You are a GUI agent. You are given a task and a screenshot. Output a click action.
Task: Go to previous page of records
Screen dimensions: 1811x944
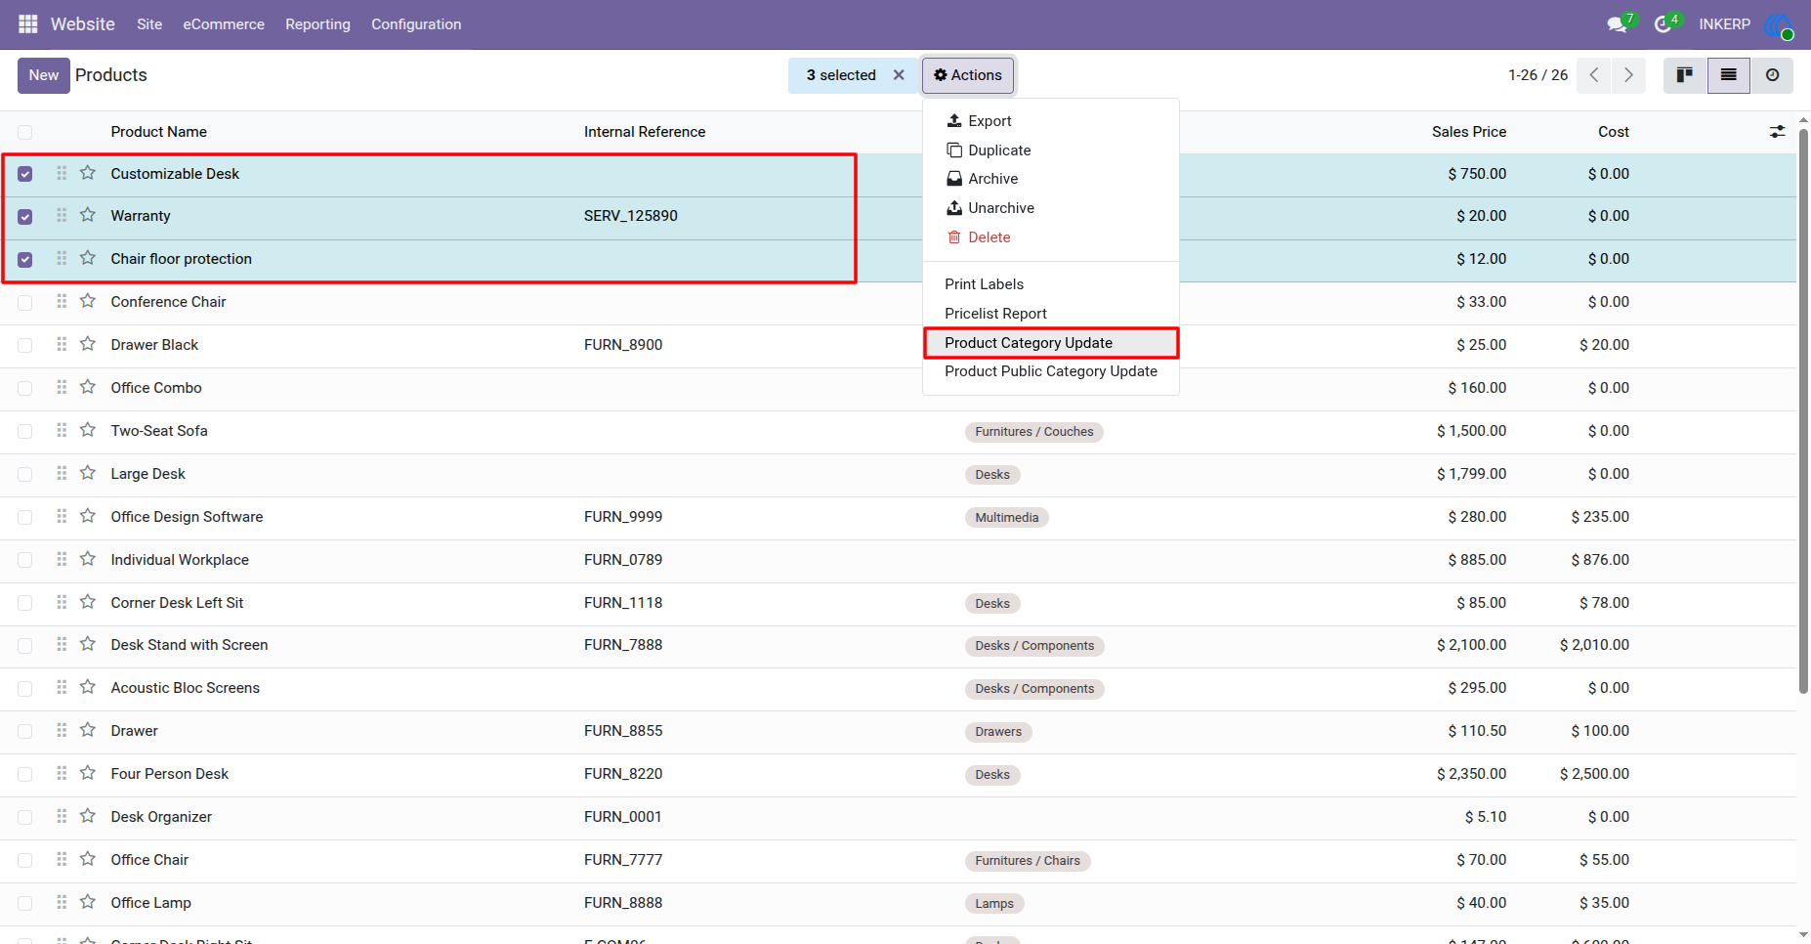(x=1594, y=75)
